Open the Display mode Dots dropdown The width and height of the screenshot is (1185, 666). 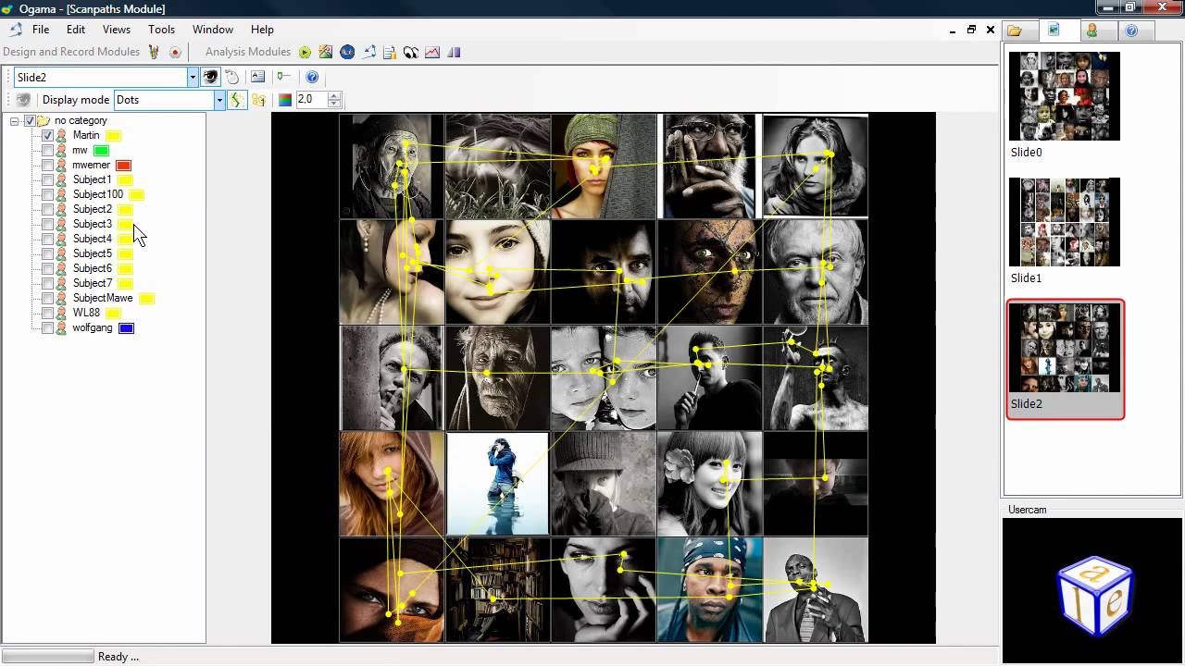click(x=219, y=100)
